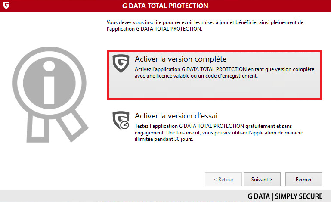Select the 'Activer la version complète' option
Viewport: 331px width, 202px height.
pos(214,75)
